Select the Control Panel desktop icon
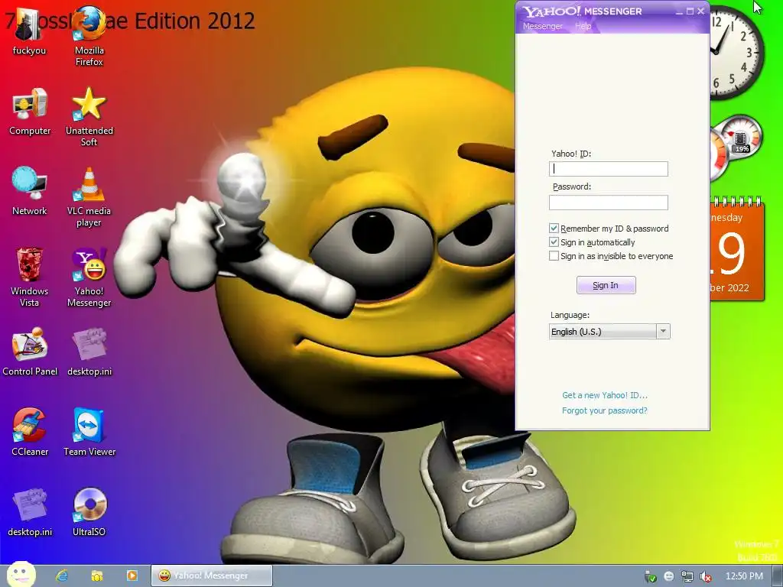 tap(30, 352)
